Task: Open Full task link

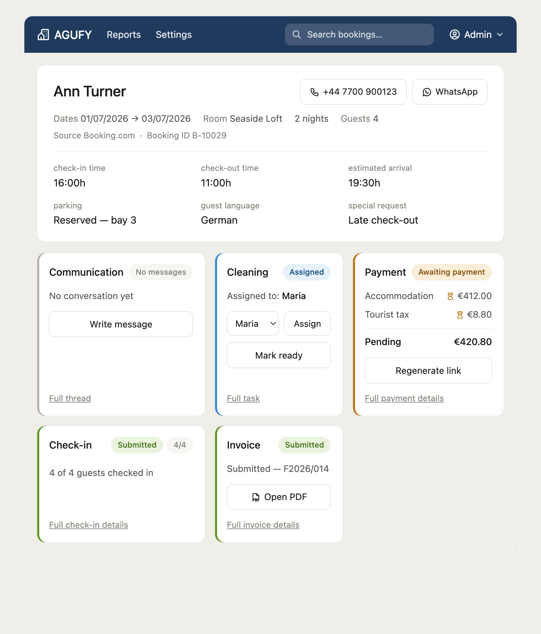Action: click(x=243, y=398)
